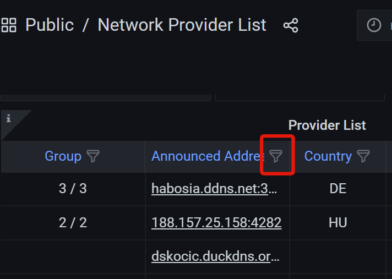Filter the Country column
The width and height of the screenshot is (392, 279).
coord(363,156)
